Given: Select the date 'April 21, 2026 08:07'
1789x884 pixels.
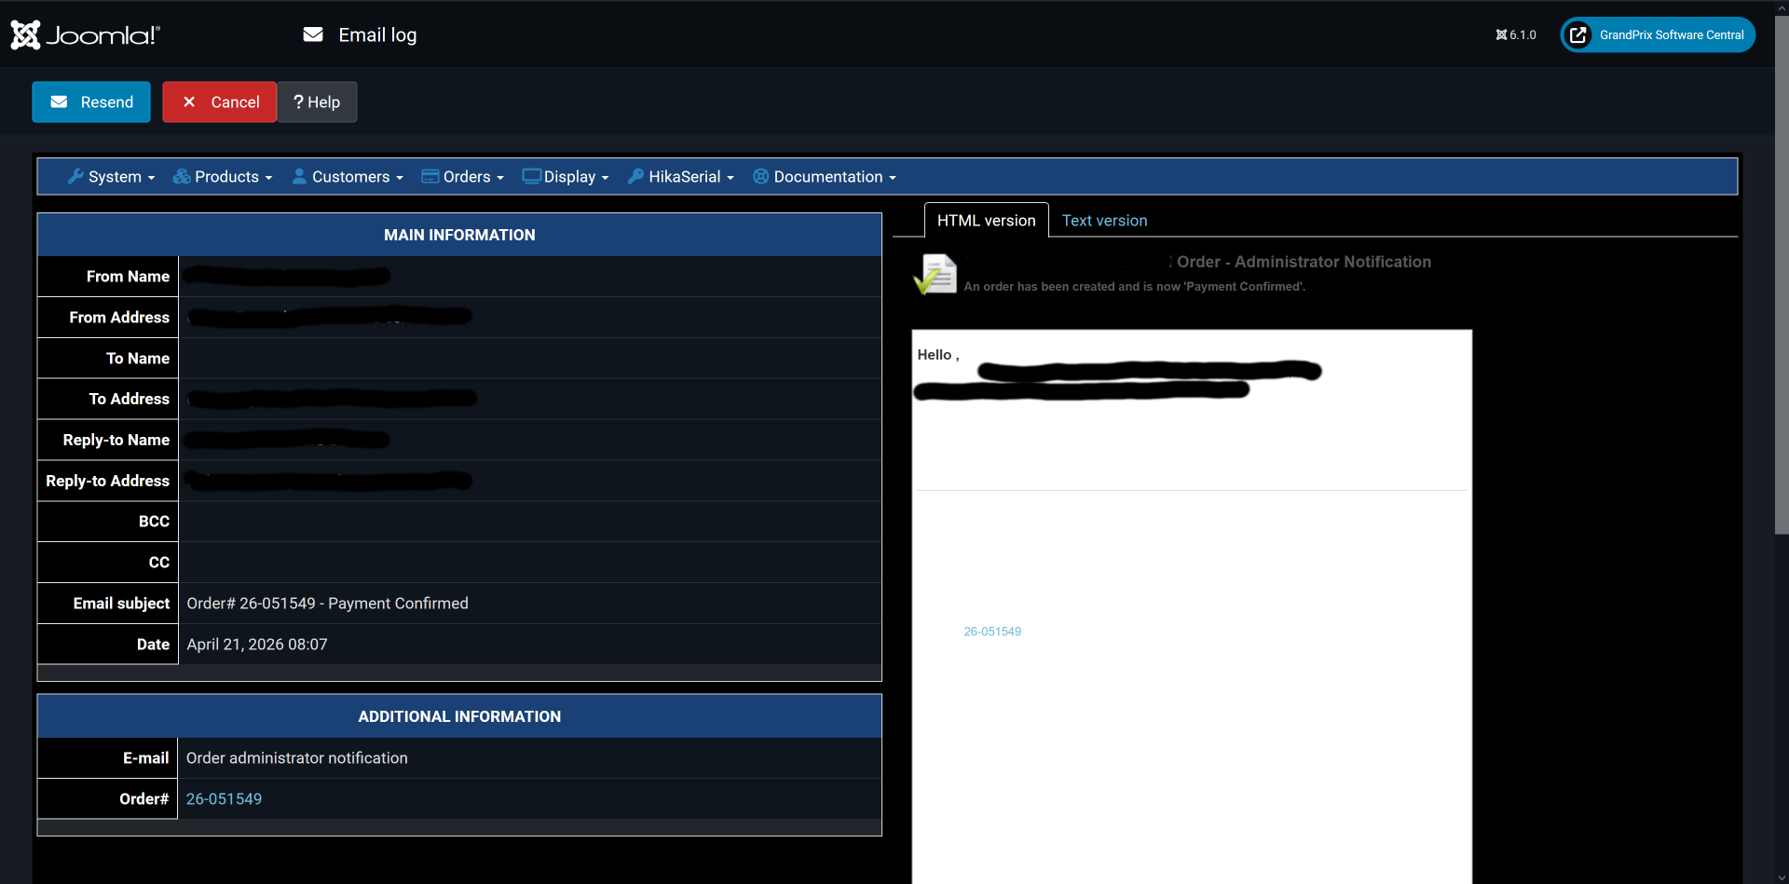Looking at the screenshot, I should click(257, 645).
